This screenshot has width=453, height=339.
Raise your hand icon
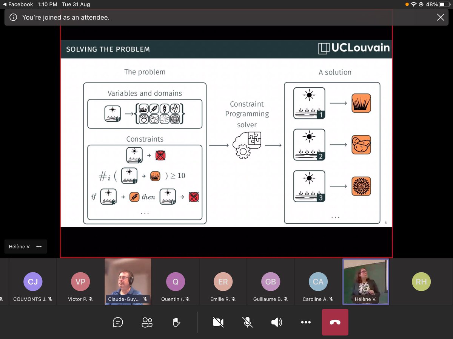click(176, 322)
